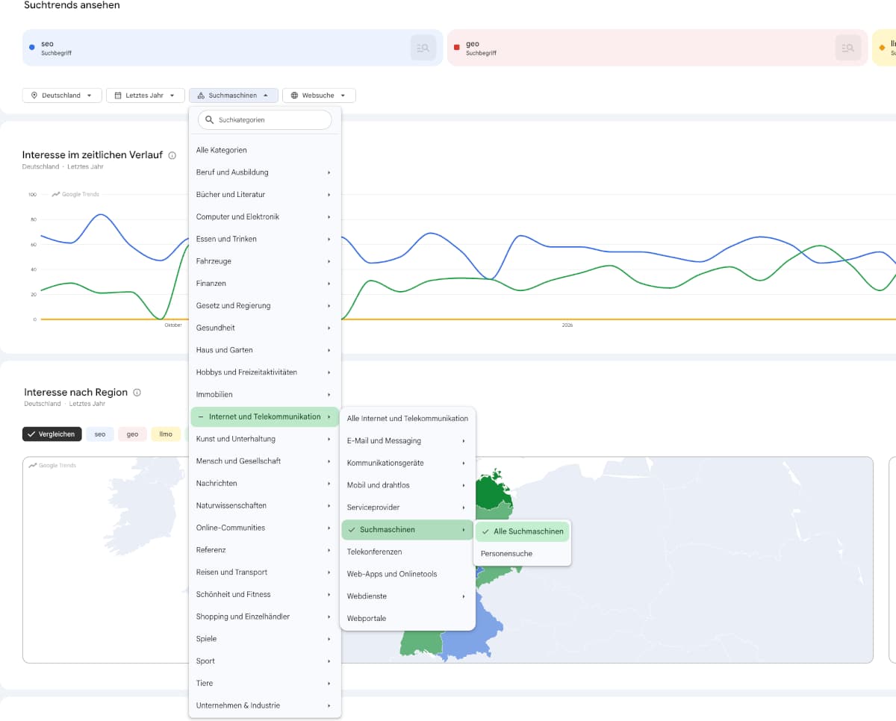Open Hobbys und Freizeitaktivitäten category

pyautogui.click(x=265, y=372)
